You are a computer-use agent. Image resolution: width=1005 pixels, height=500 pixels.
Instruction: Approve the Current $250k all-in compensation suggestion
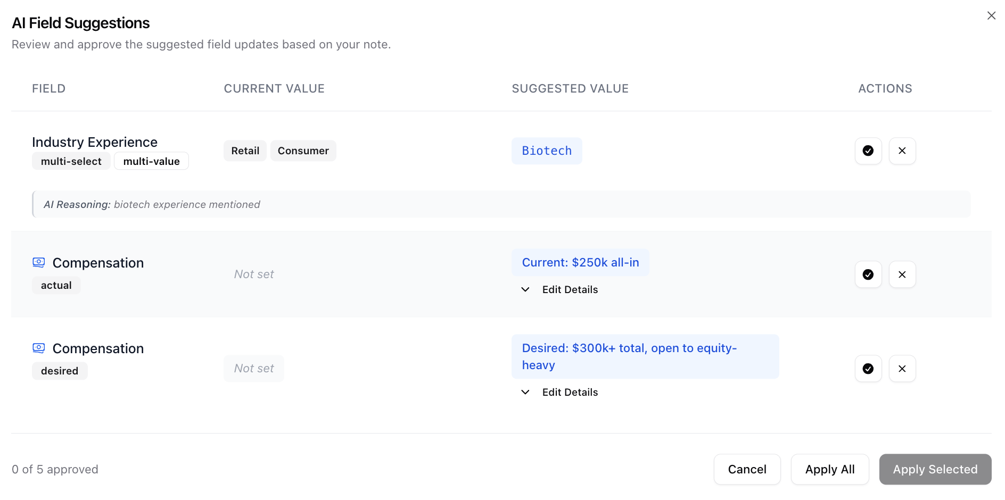(868, 274)
